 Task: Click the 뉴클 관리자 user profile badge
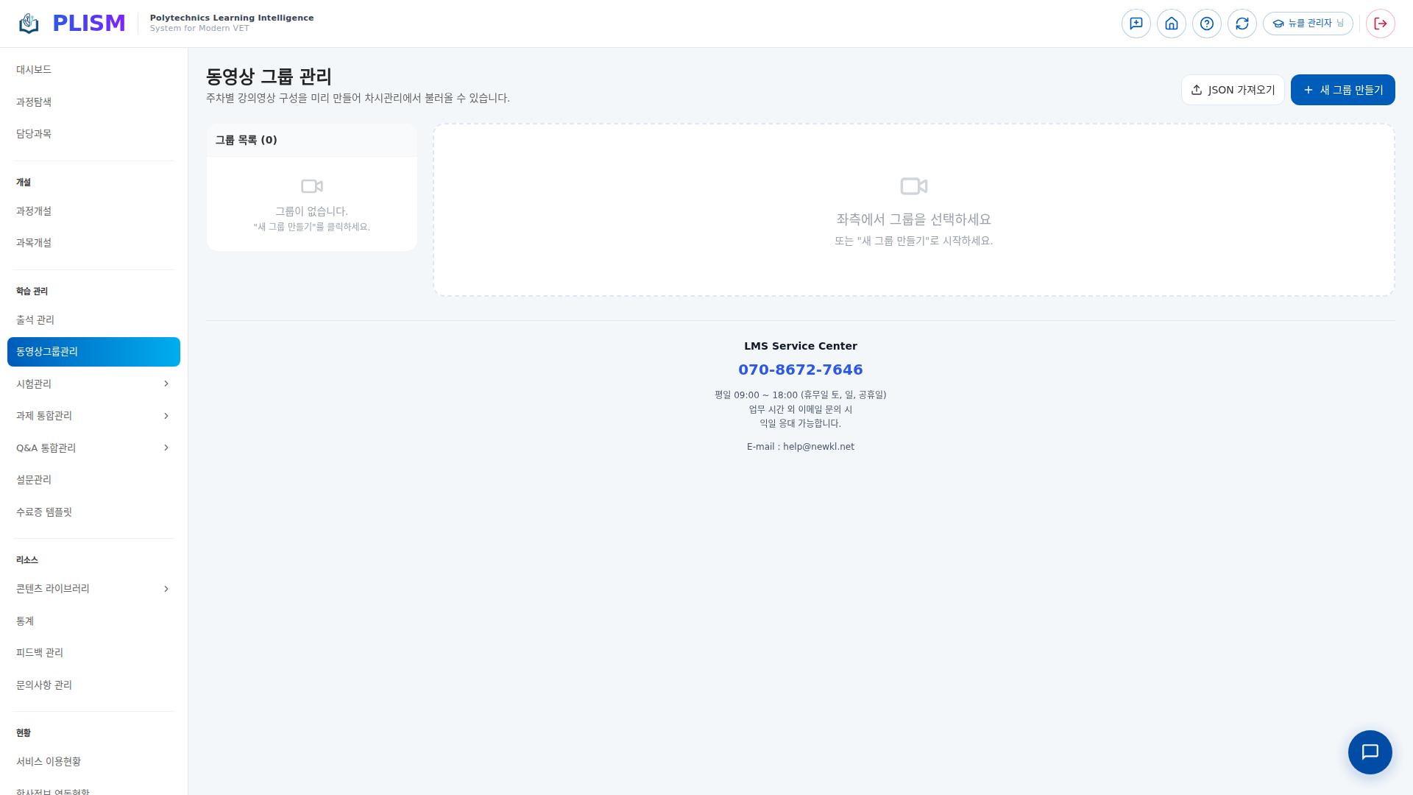click(1307, 24)
